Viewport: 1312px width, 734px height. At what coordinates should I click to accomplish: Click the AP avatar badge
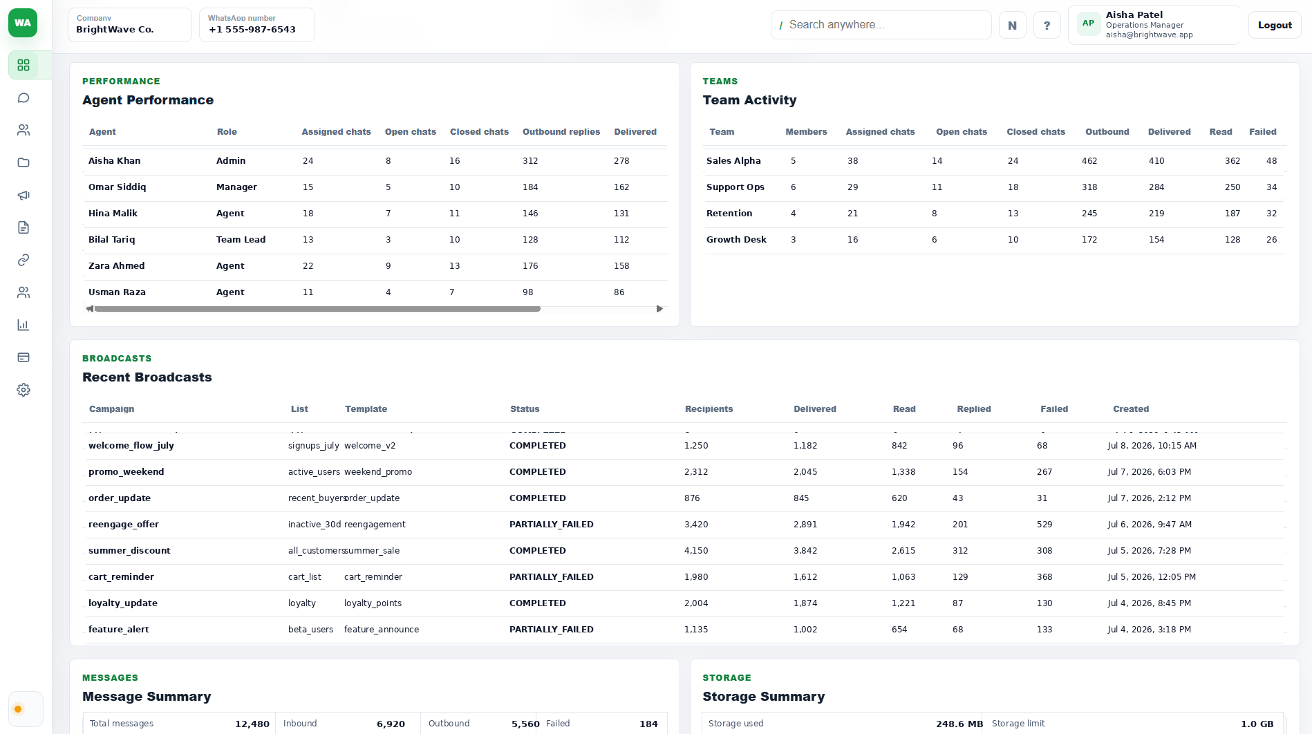click(x=1088, y=23)
